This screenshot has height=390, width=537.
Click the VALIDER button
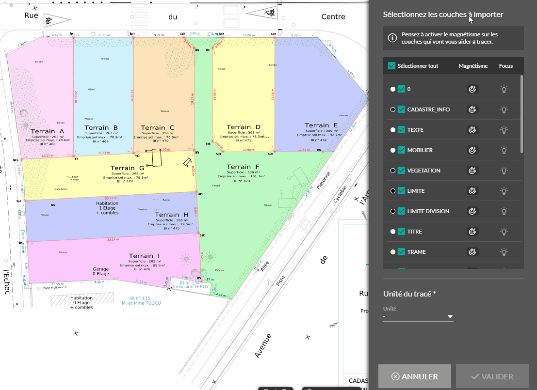492,376
